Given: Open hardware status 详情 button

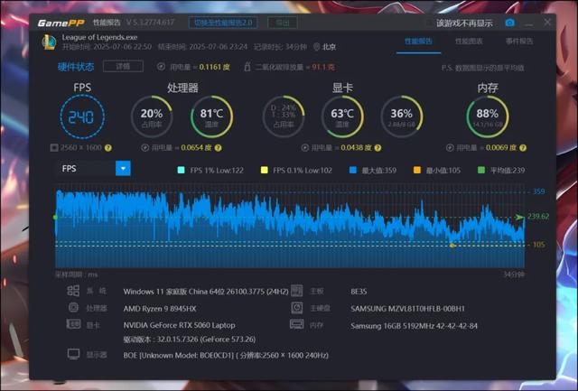Looking at the screenshot, I should pyautogui.click(x=123, y=66).
